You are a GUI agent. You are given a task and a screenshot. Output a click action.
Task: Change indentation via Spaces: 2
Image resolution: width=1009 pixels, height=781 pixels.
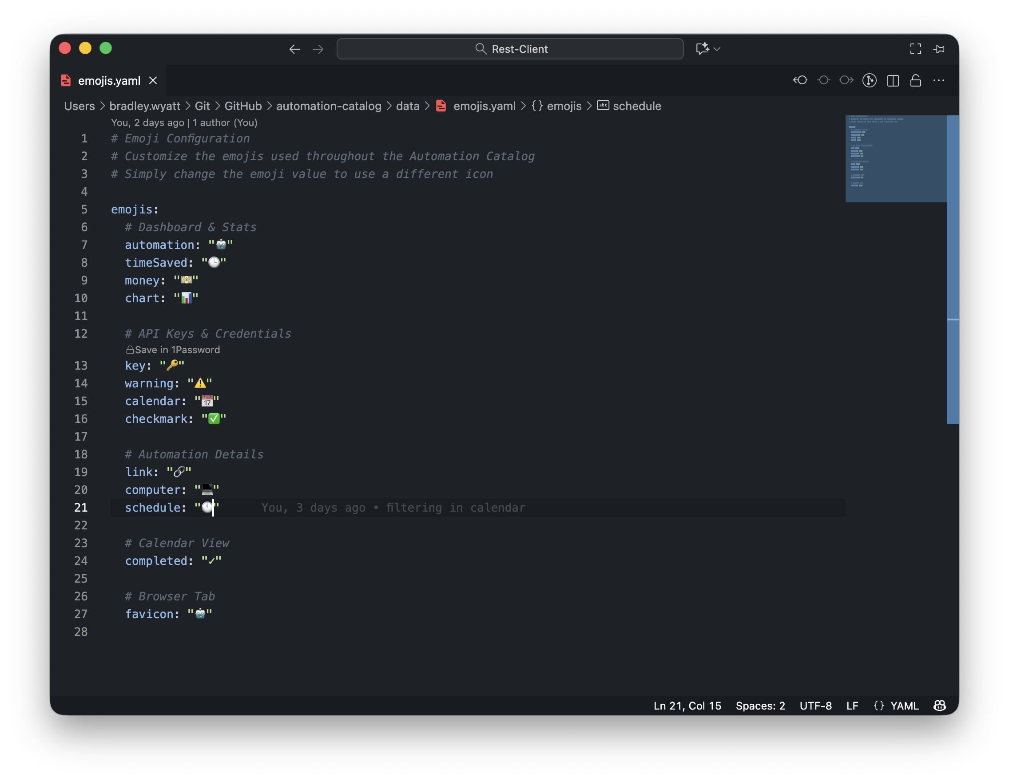(x=760, y=706)
